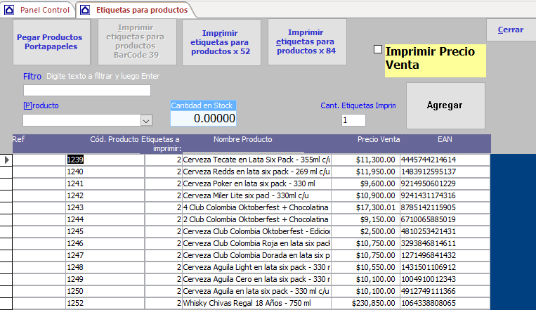Click EAN 1483912595137 cell
The width and height of the screenshot is (536, 310).
coord(445,172)
